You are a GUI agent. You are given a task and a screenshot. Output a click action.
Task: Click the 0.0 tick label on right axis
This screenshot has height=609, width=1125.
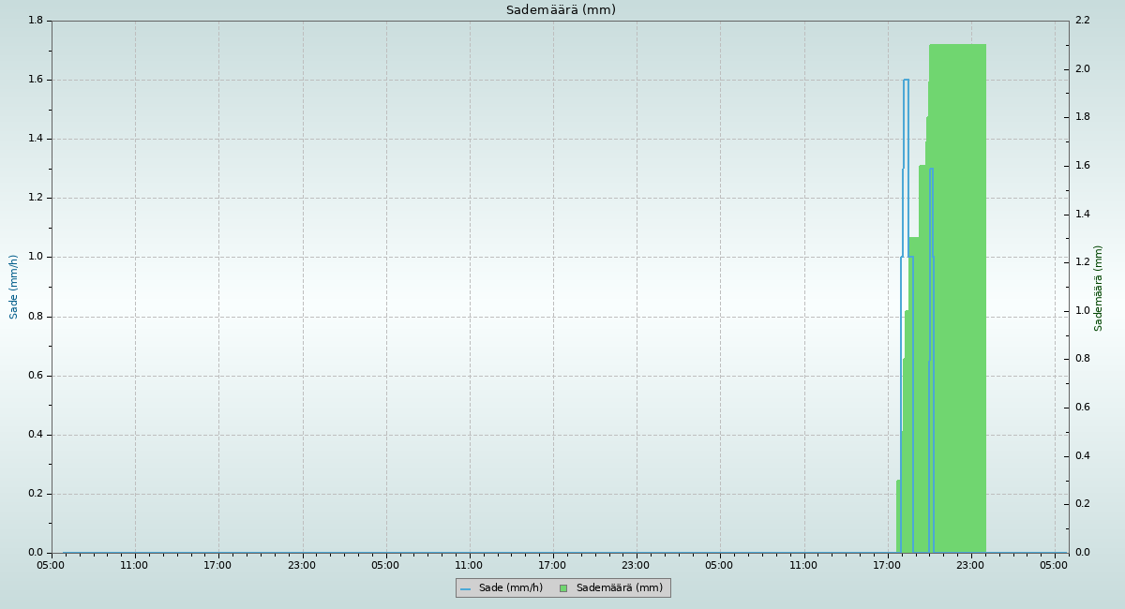point(1081,553)
